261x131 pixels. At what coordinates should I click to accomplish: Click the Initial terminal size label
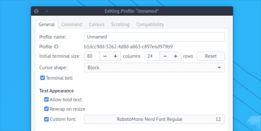pos(60,56)
